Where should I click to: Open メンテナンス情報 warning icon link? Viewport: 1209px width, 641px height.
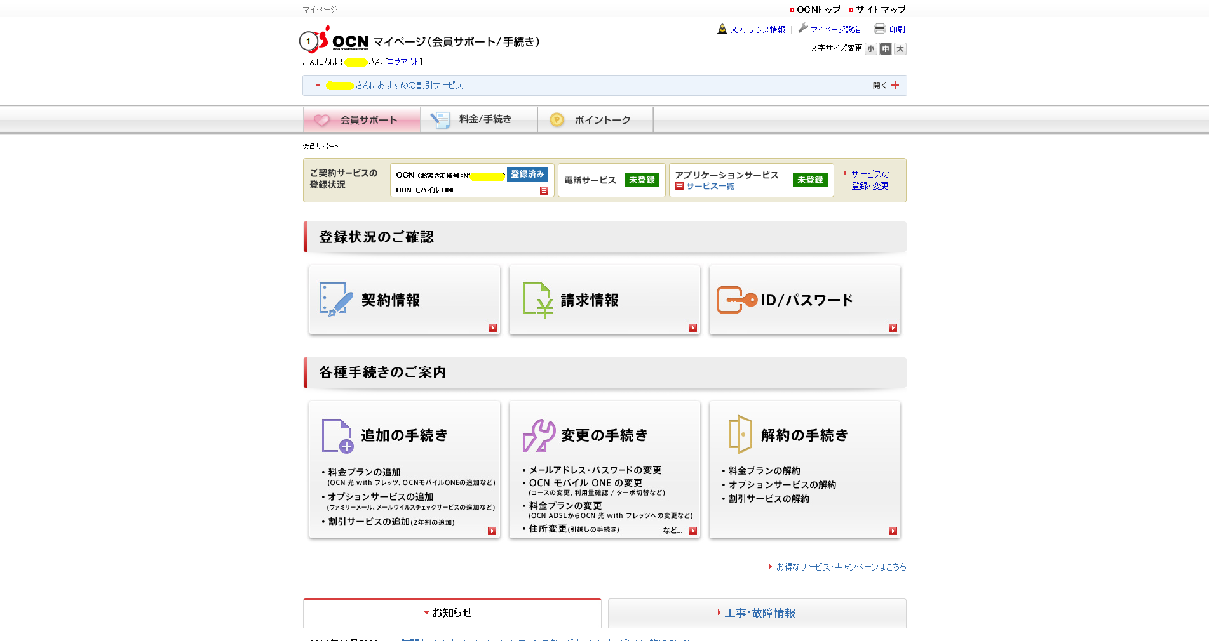coord(722,29)
